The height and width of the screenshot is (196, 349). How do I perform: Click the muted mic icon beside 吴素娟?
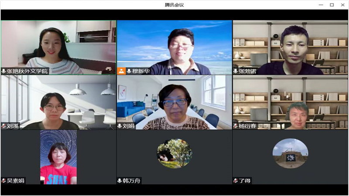(4, 180)
